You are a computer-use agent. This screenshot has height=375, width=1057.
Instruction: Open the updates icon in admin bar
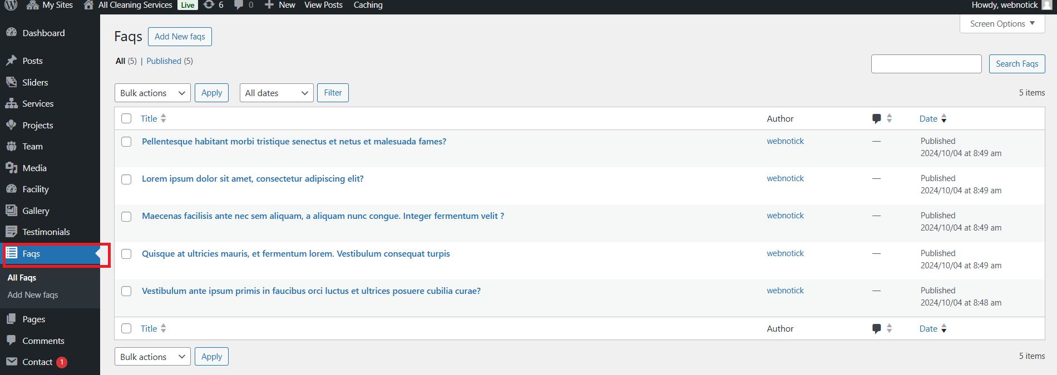[209, 5]
